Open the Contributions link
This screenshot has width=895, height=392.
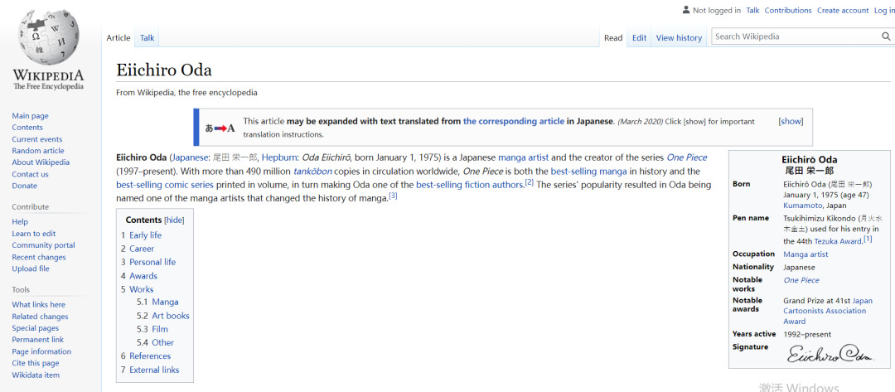click(788, 10)
